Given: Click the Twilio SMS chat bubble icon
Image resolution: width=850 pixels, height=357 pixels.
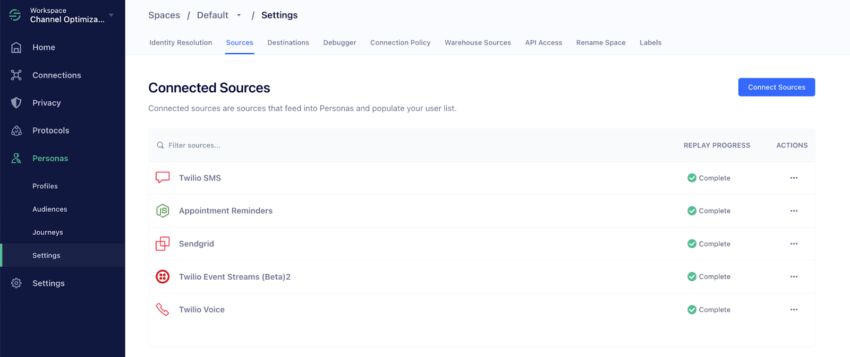Looking at the screenshot, I should [163, 178].
